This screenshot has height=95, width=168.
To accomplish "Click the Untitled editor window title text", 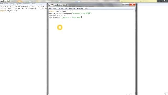I will [59, 5].
